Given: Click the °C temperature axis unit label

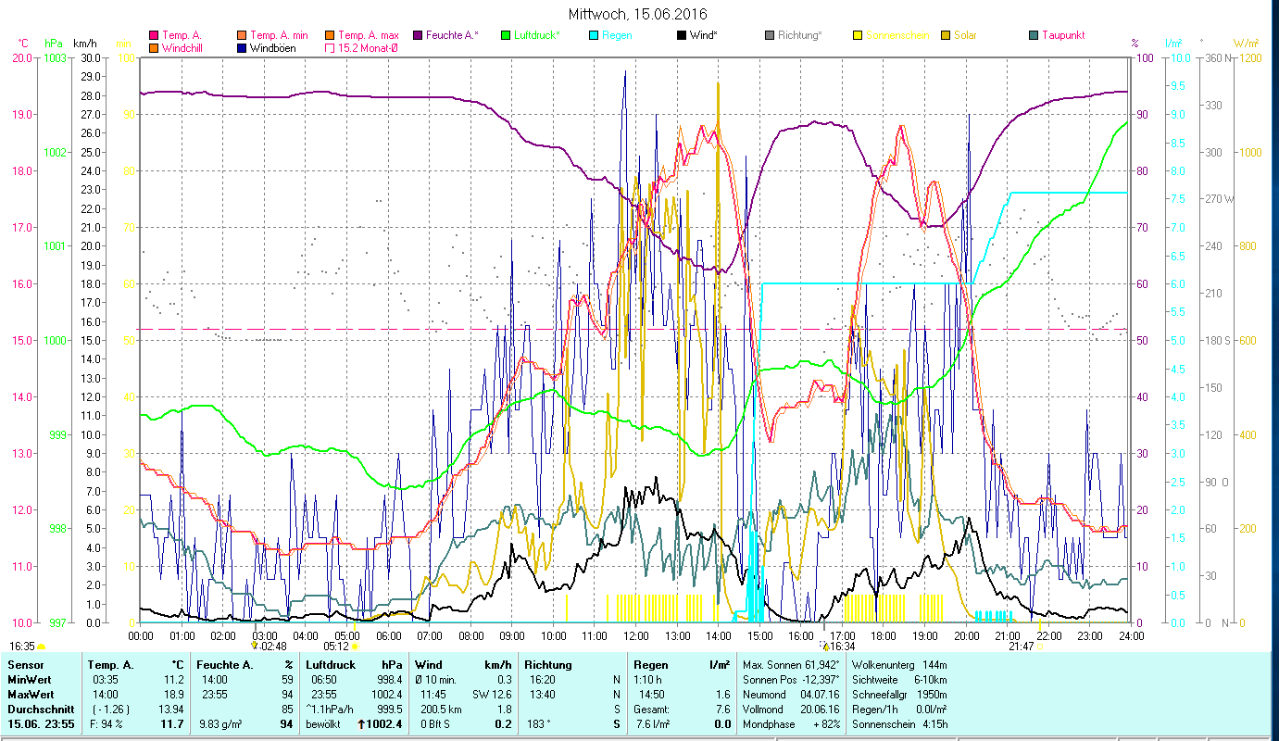Looking at the screenshot, I should click(x=23, y=44).
